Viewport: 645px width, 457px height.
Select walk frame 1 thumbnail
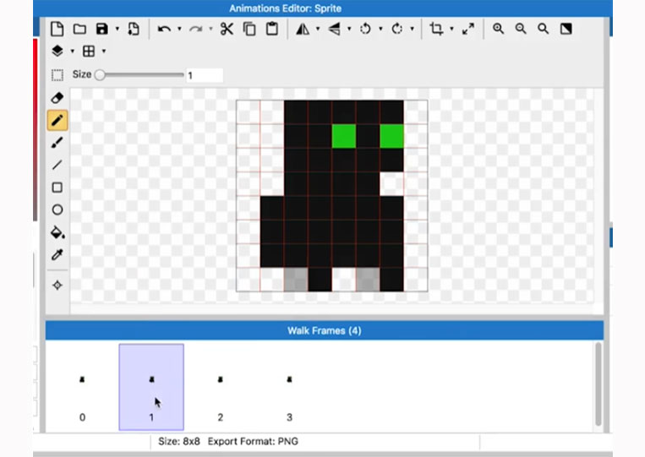151,387
